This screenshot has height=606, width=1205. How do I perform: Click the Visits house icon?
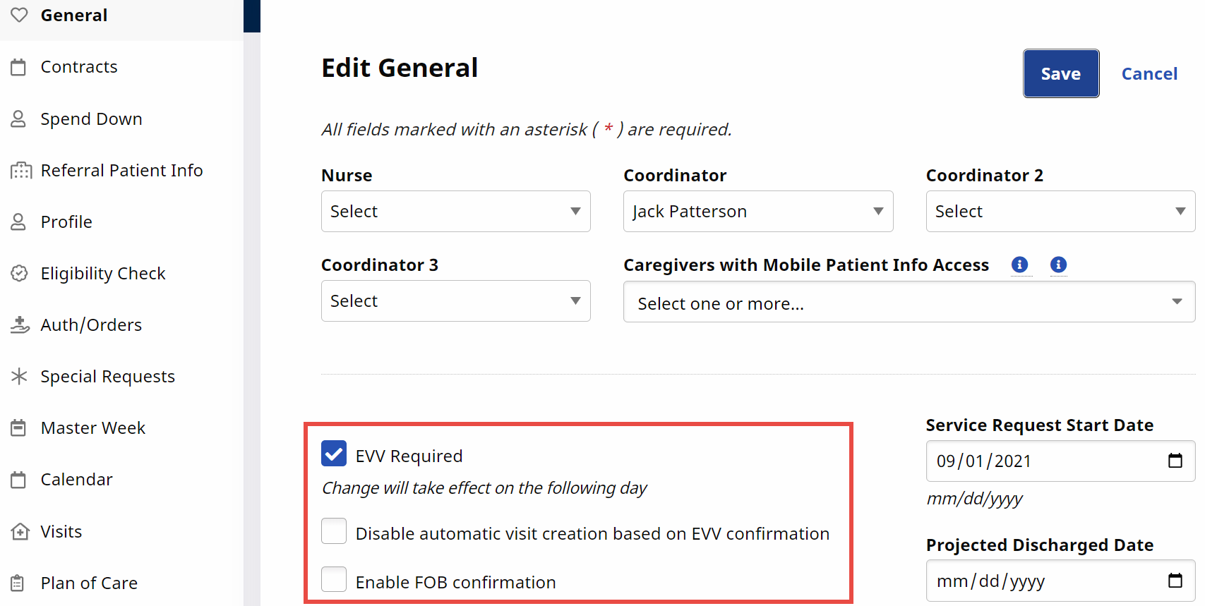click(20, 531)
